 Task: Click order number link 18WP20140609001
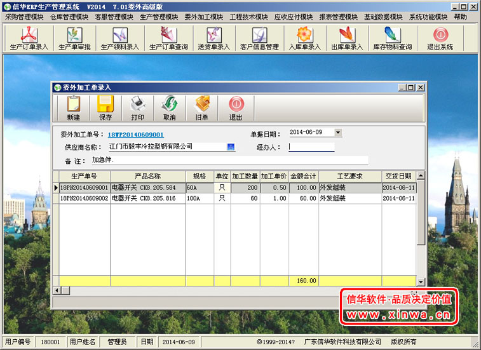pos(135,135)
